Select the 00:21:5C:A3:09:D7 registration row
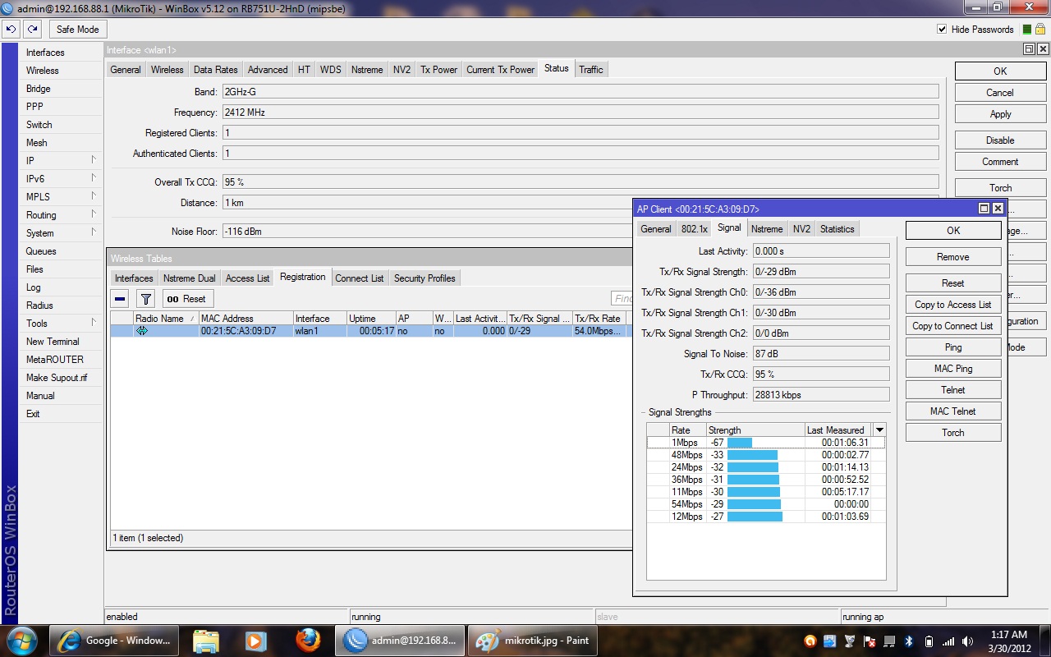Viewport: 1051px width, 657px height. click(238, 331)
